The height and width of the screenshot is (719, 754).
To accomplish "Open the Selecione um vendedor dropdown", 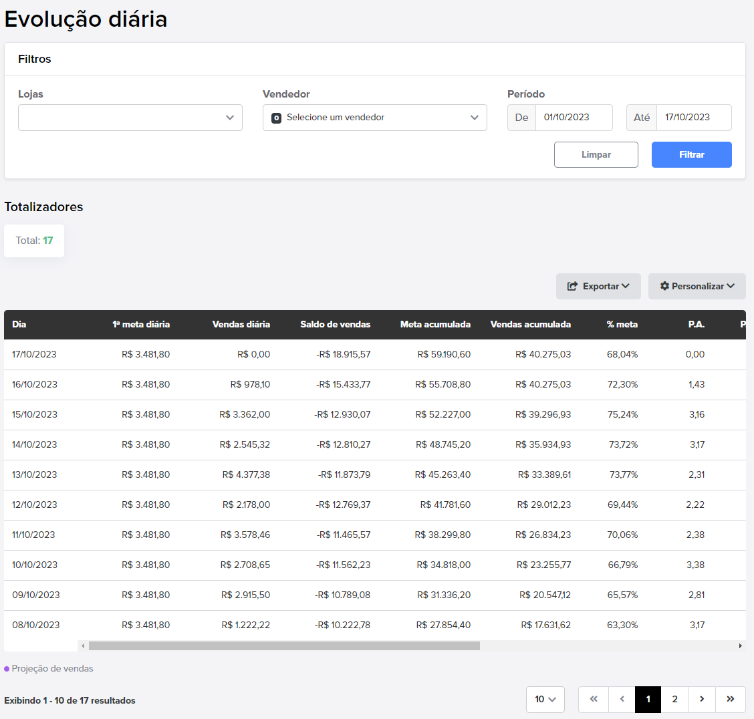I will click(x=374, y=118).
